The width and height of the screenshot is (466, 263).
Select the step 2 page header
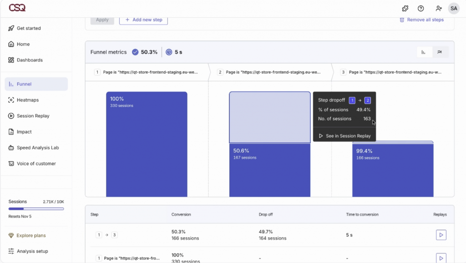click(270, 72)
